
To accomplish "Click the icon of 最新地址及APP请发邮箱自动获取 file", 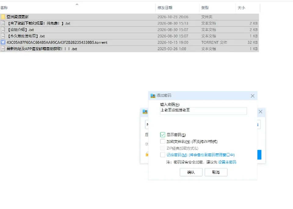I will tap(3, 49).
